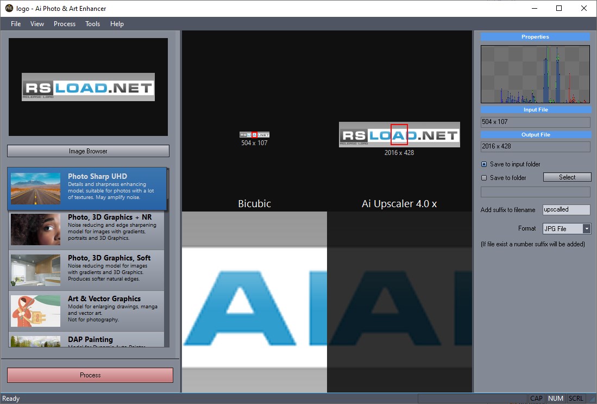The image size is (597, 404).
Task: Click the Bicubic label
Action: tap(254, 203)
